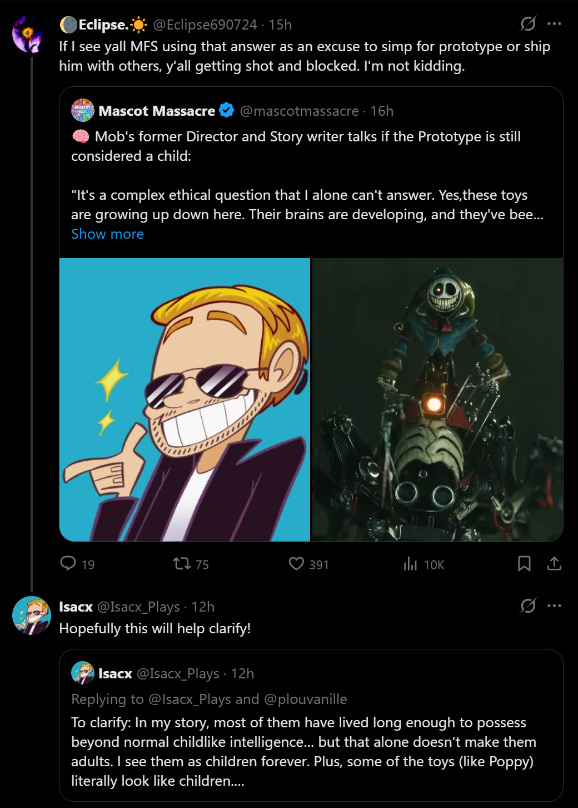This screenshot has height=808, width=578.
Task: Click the 12h timestamp on Isacx's reply
Action: [203, 607]
